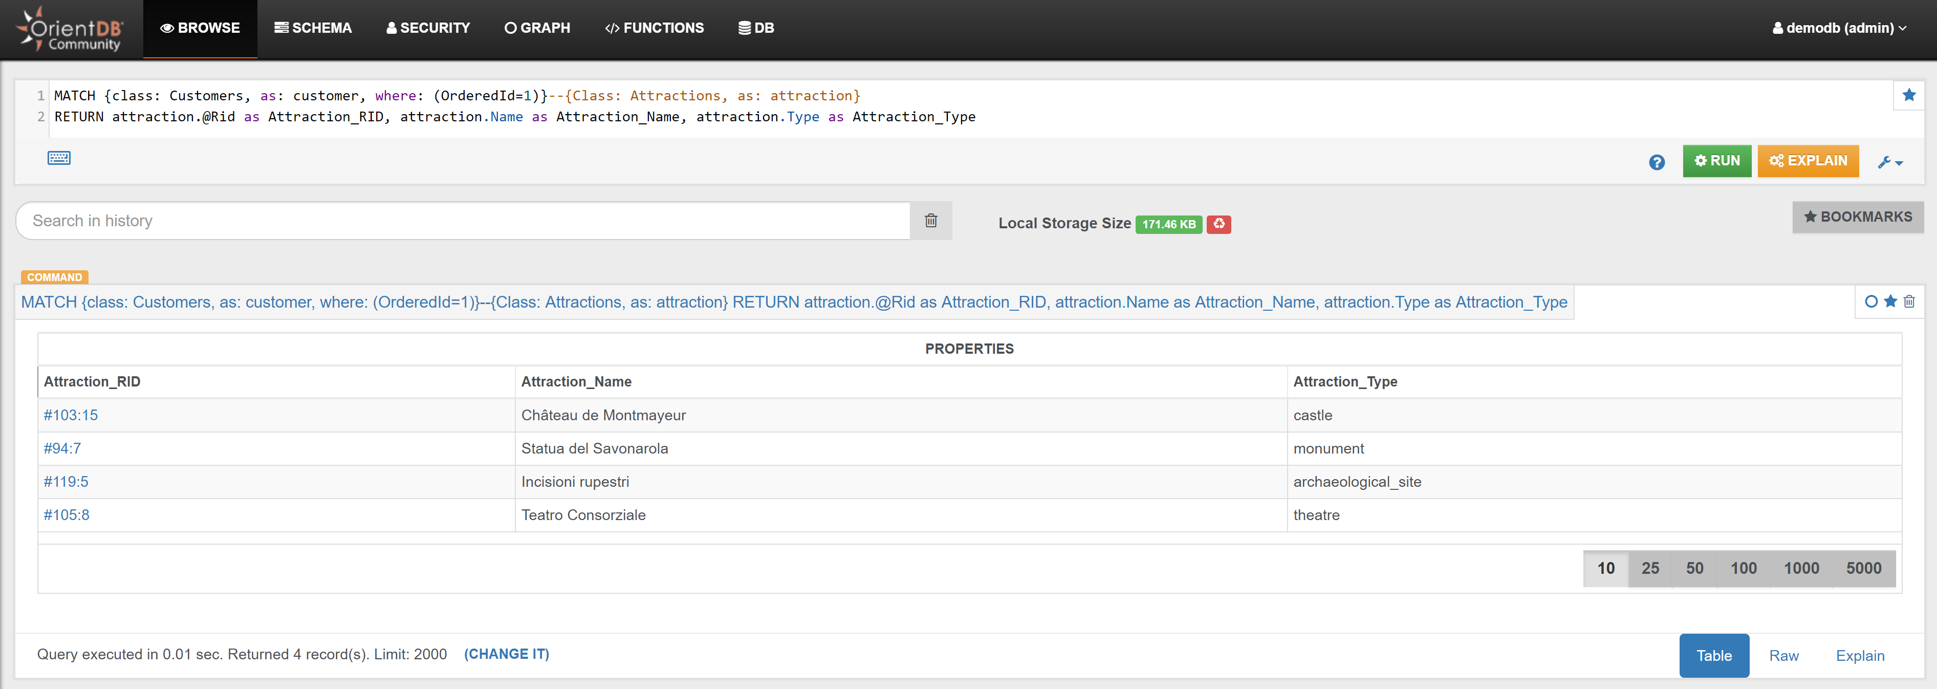This screenshot has height=689, width=1937.
Task: Star the executed command result
Action: pyautogui.click(x=1890, y=302)
